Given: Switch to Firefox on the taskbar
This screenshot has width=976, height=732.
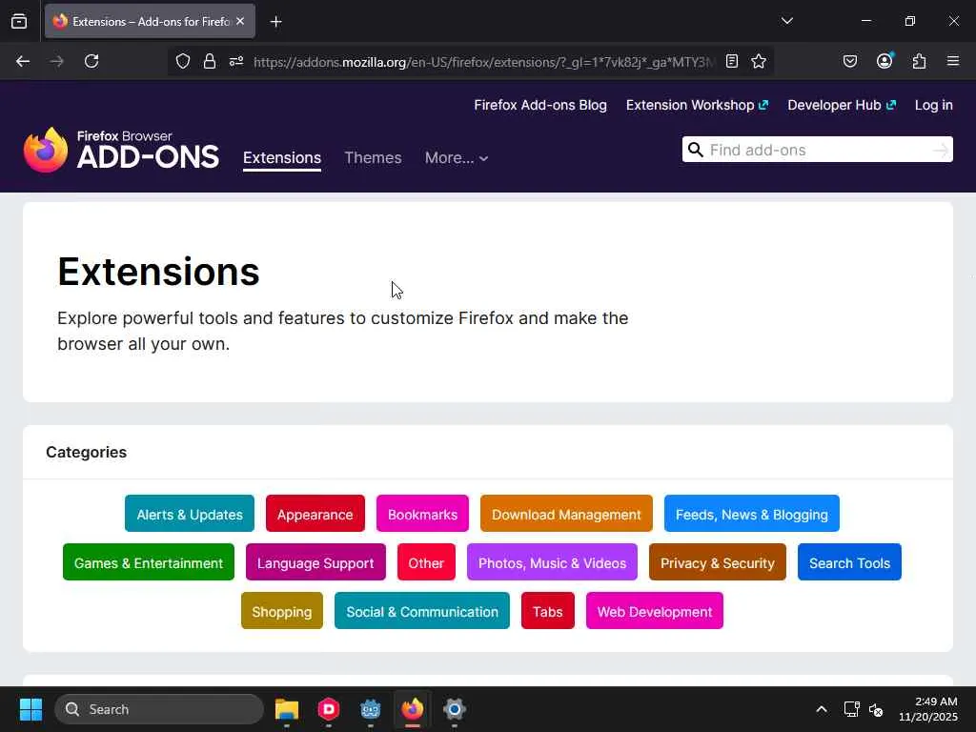Looking at the screenshot, I should pyautogui.click(x=412, y=709).
